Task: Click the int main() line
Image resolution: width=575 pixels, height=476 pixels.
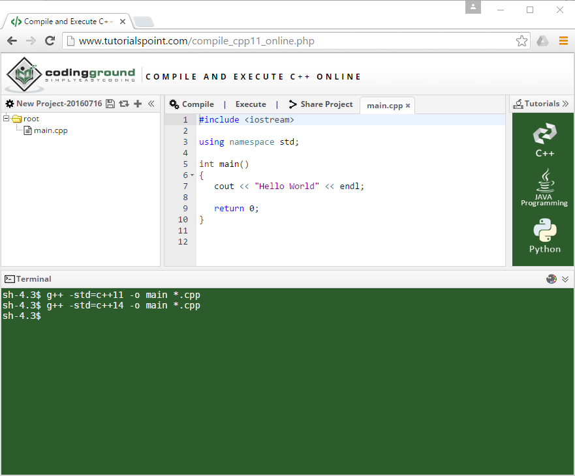Action: pos(224,164)
